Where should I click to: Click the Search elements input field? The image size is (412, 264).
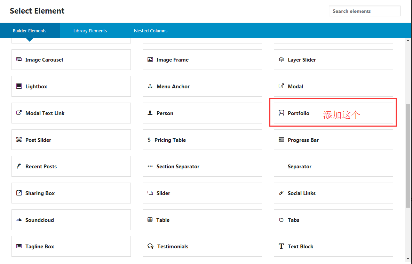[364, 11]
